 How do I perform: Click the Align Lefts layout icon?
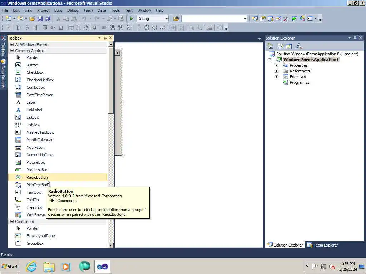19,28
